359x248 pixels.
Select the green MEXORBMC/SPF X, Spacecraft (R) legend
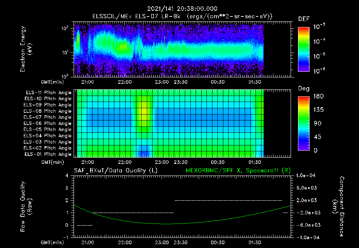tap(238, 171)
